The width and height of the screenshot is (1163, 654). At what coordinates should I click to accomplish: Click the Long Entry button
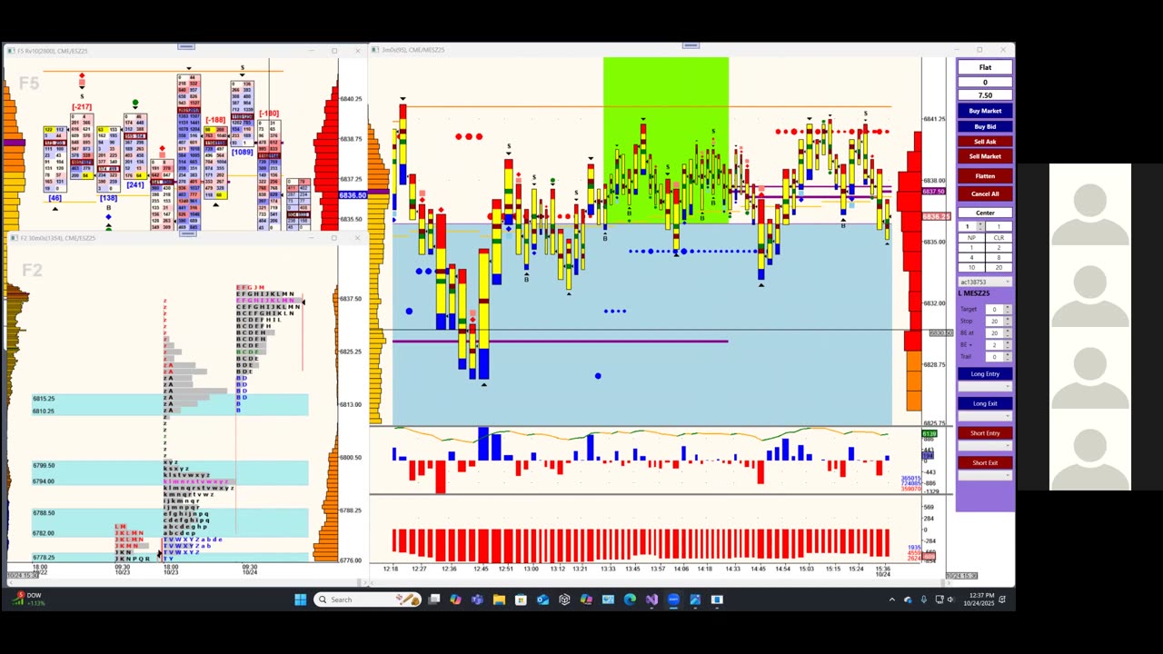(x=985, y=373)
